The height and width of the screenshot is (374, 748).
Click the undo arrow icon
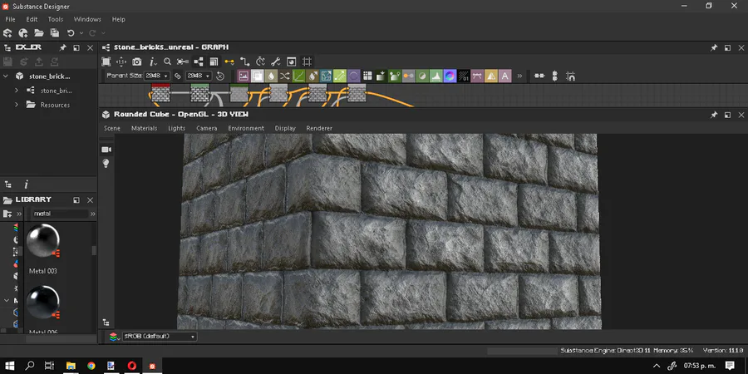pyautogui.click(x=71, y=33)
